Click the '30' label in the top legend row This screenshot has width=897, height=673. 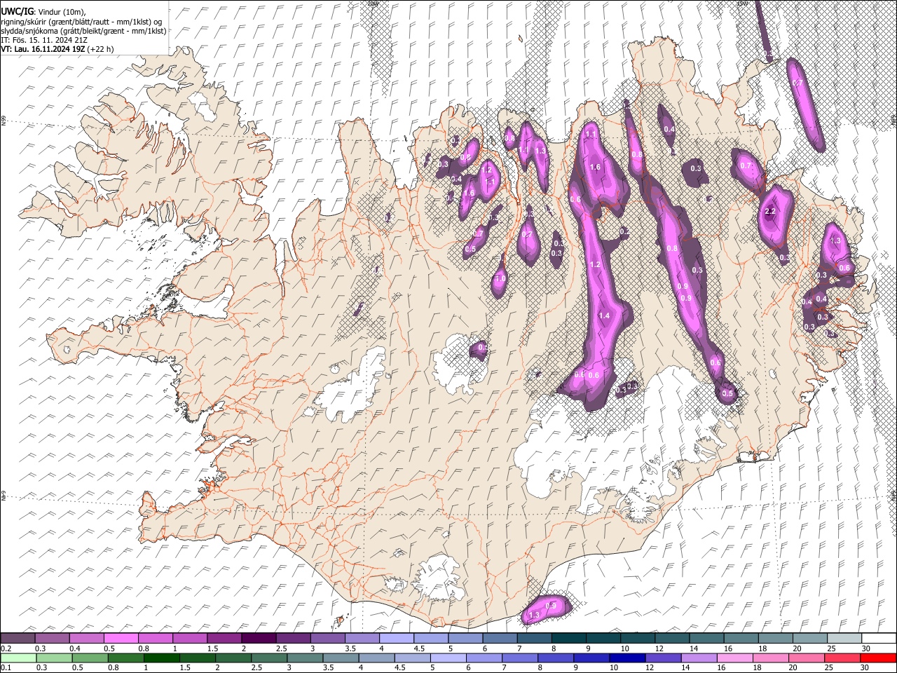[866, 648]
